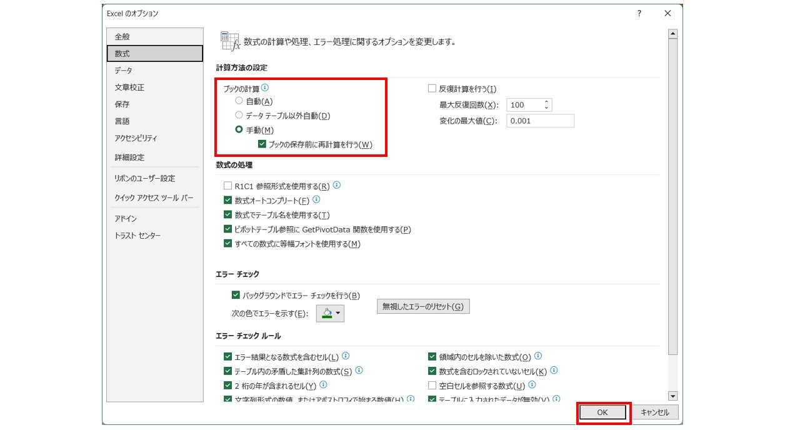Toggle 領域内のセルを除いた数式 checkbox
Image resolution: width=785 pixels, height=430 pixels.
432,357
